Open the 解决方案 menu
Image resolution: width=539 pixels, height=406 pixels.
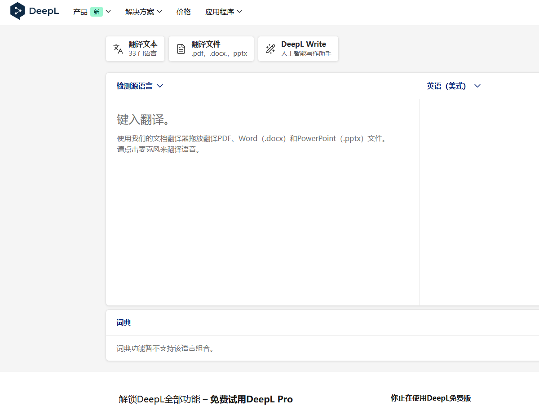click(140, 12)
